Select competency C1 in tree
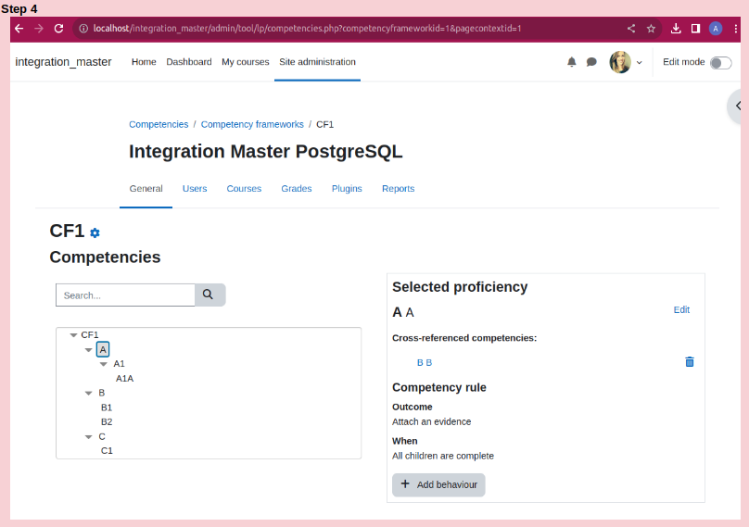This screenshot has width=749, height=527. tap(107, 451)
